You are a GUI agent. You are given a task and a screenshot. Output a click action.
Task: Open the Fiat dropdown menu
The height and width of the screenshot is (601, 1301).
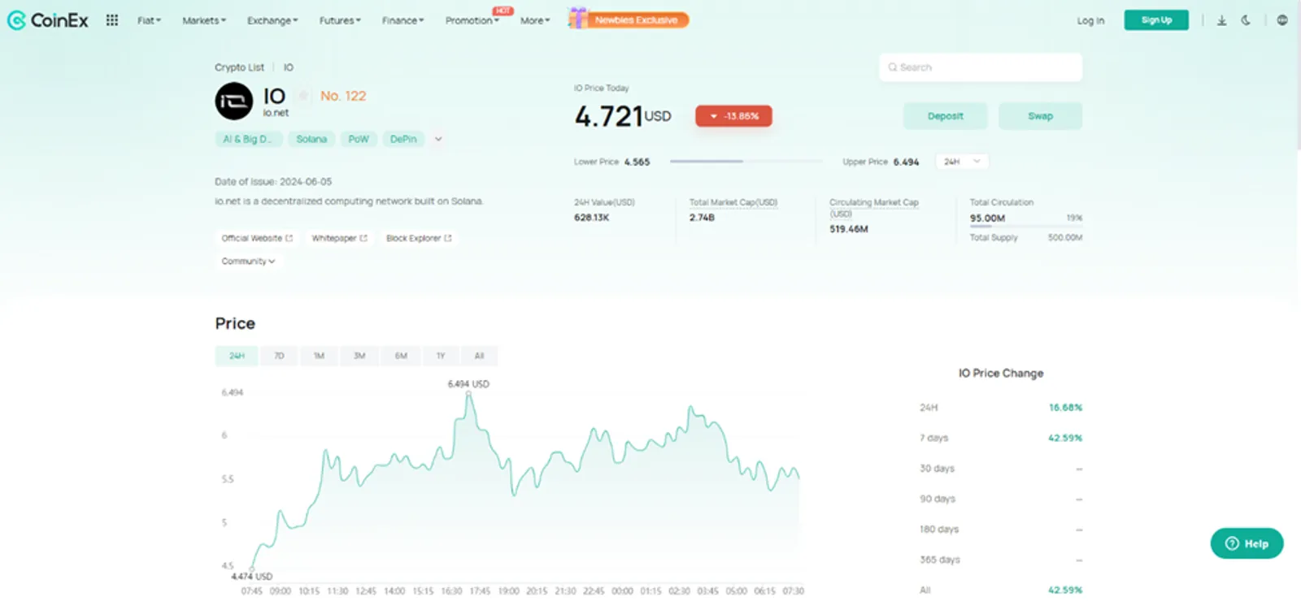coord(149,20)
